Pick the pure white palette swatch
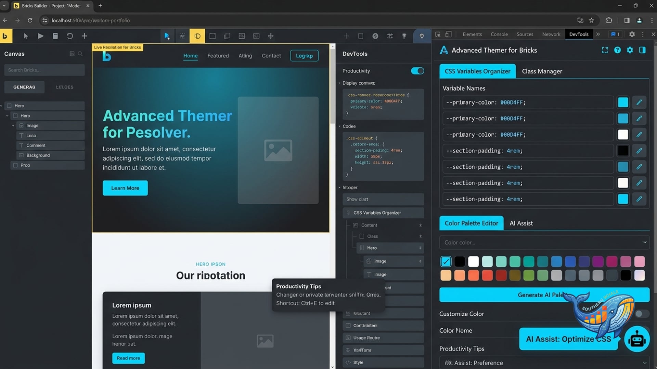The width and height of the screenshot is (657, 369). 474,261
